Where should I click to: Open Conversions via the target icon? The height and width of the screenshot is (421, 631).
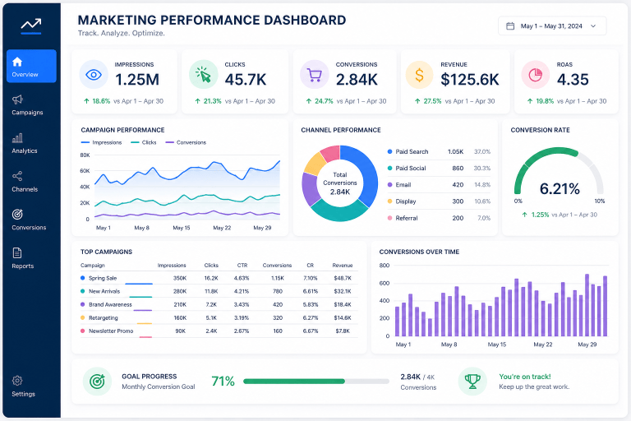(x=17, y=215)
